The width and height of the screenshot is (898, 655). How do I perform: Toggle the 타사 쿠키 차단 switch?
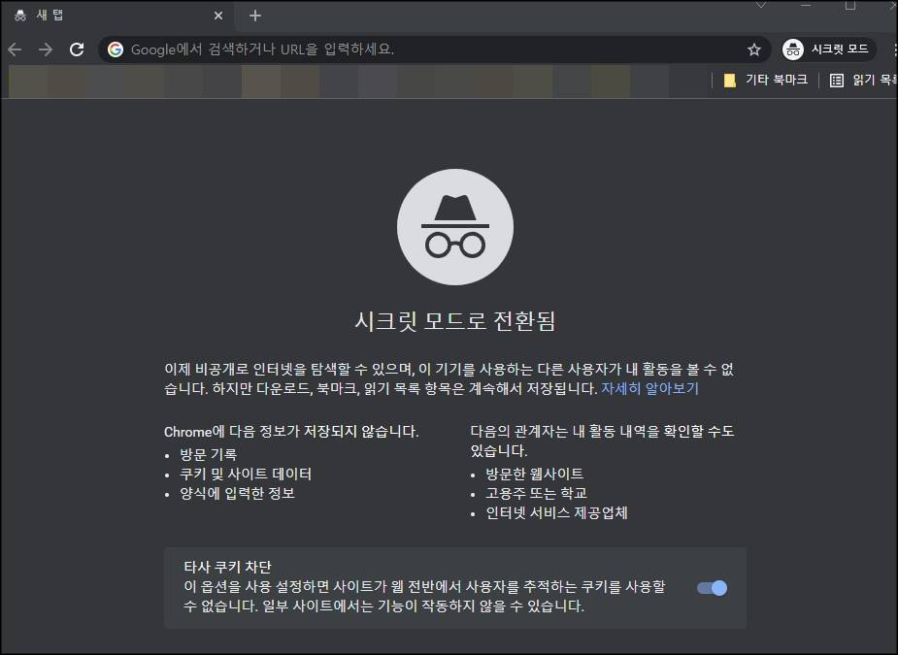pyautogui.click(x=712, y=588)
